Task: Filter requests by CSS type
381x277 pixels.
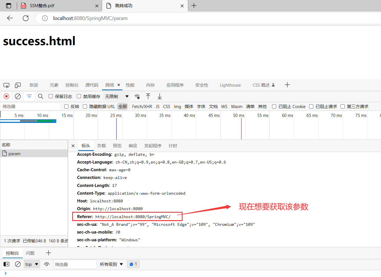Action: pos(167,106)
